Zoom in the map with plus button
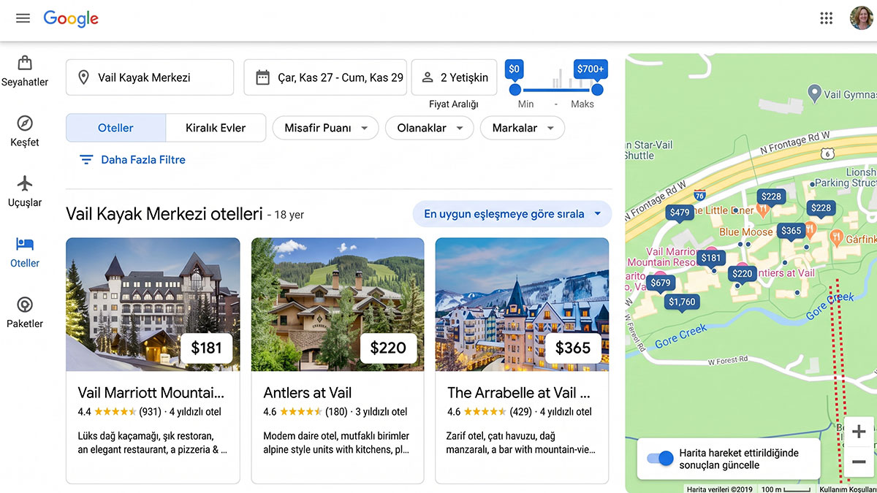 coord(859,431)
